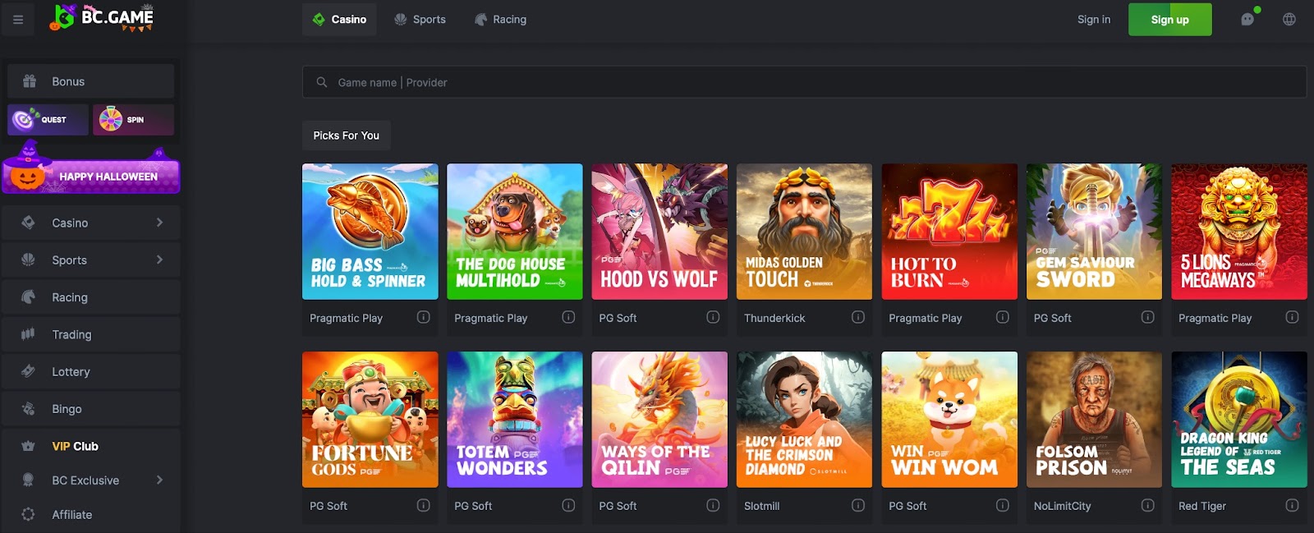Open VIP Club in the sidebar

[x=91, y=446]
